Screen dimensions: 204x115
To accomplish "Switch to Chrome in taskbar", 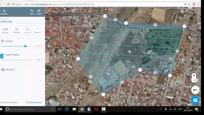I will click(x=82, y=109).
